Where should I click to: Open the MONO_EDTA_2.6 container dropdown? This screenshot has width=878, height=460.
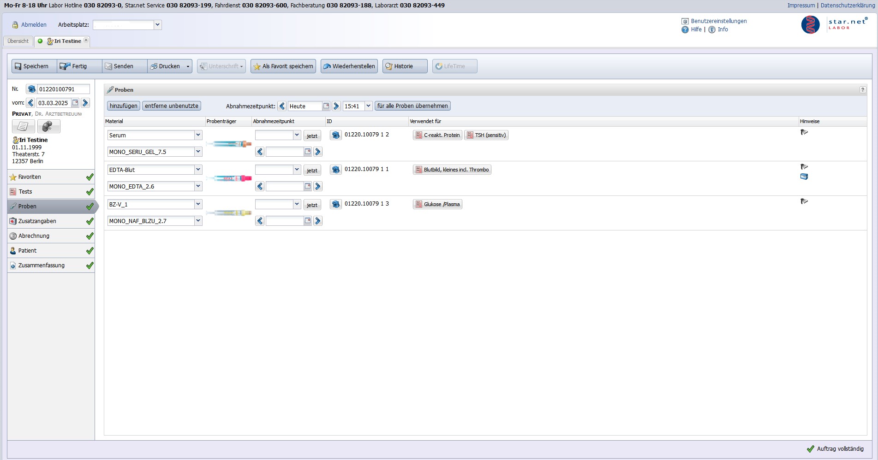pos(198,186)
